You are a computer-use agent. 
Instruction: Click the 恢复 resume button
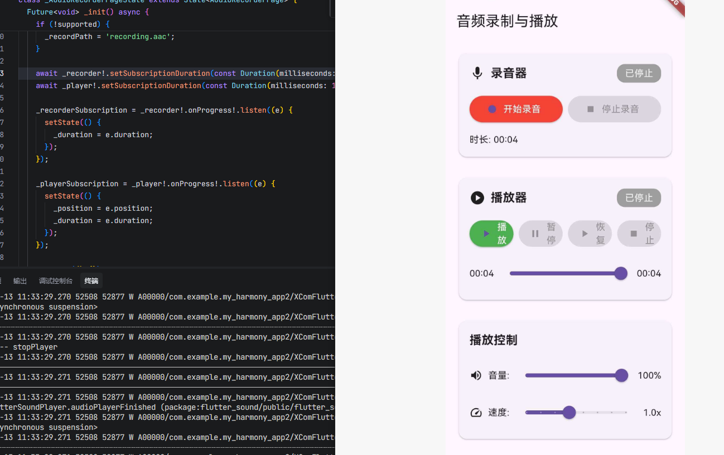[590, 234]
